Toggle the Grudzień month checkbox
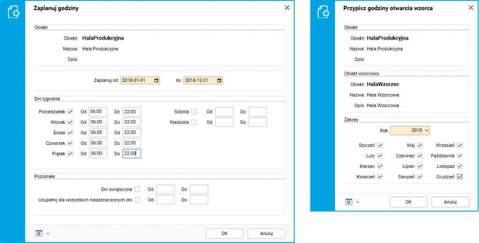The width and height of the screenshot is (479, 243). (x=459, y=177)
